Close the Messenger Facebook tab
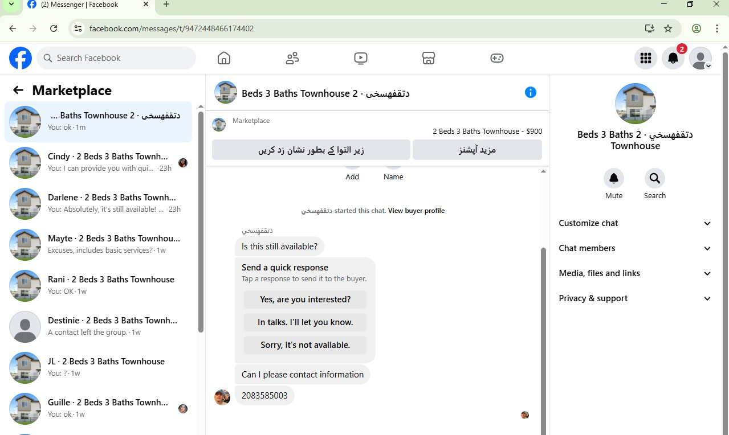 click(146, 5)
